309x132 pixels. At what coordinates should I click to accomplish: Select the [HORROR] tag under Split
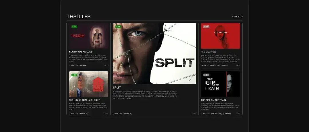128,114
